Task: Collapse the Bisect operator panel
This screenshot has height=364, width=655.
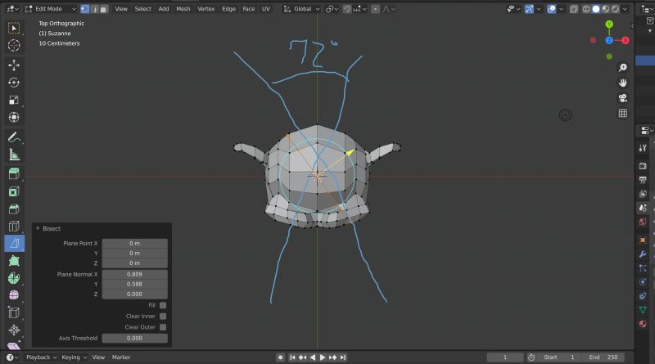Action: 38,228
